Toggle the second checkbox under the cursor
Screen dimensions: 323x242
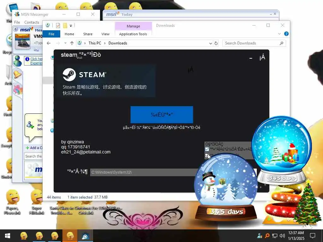(207, 155)
